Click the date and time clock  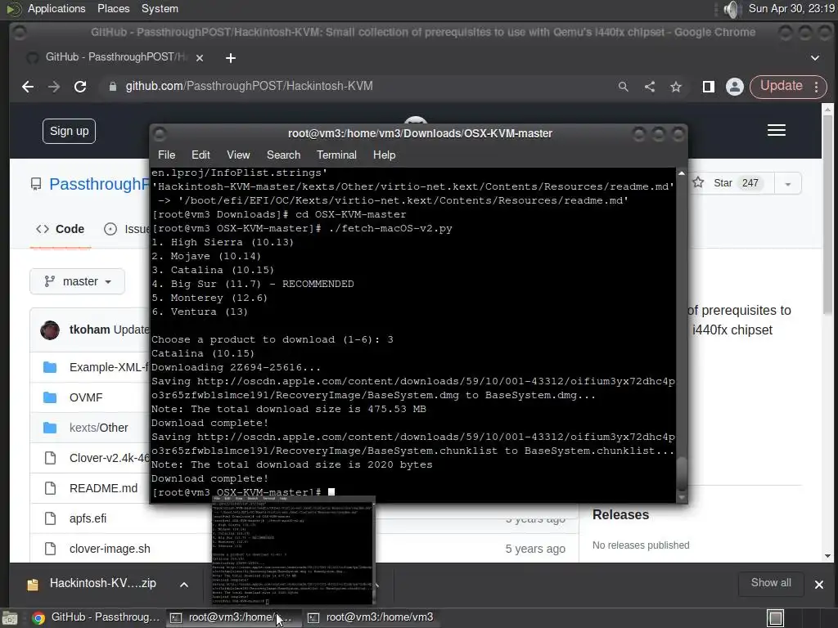[x=791, y=8]
